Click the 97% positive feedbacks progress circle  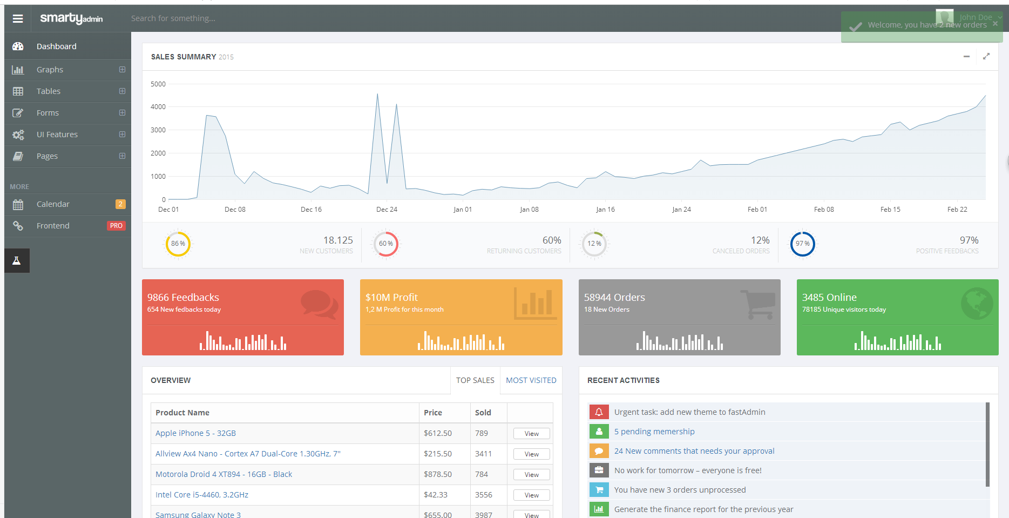[802, 244]
